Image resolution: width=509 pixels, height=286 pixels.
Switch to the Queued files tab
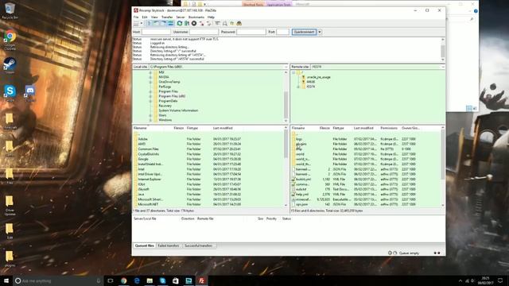point(145,245)
